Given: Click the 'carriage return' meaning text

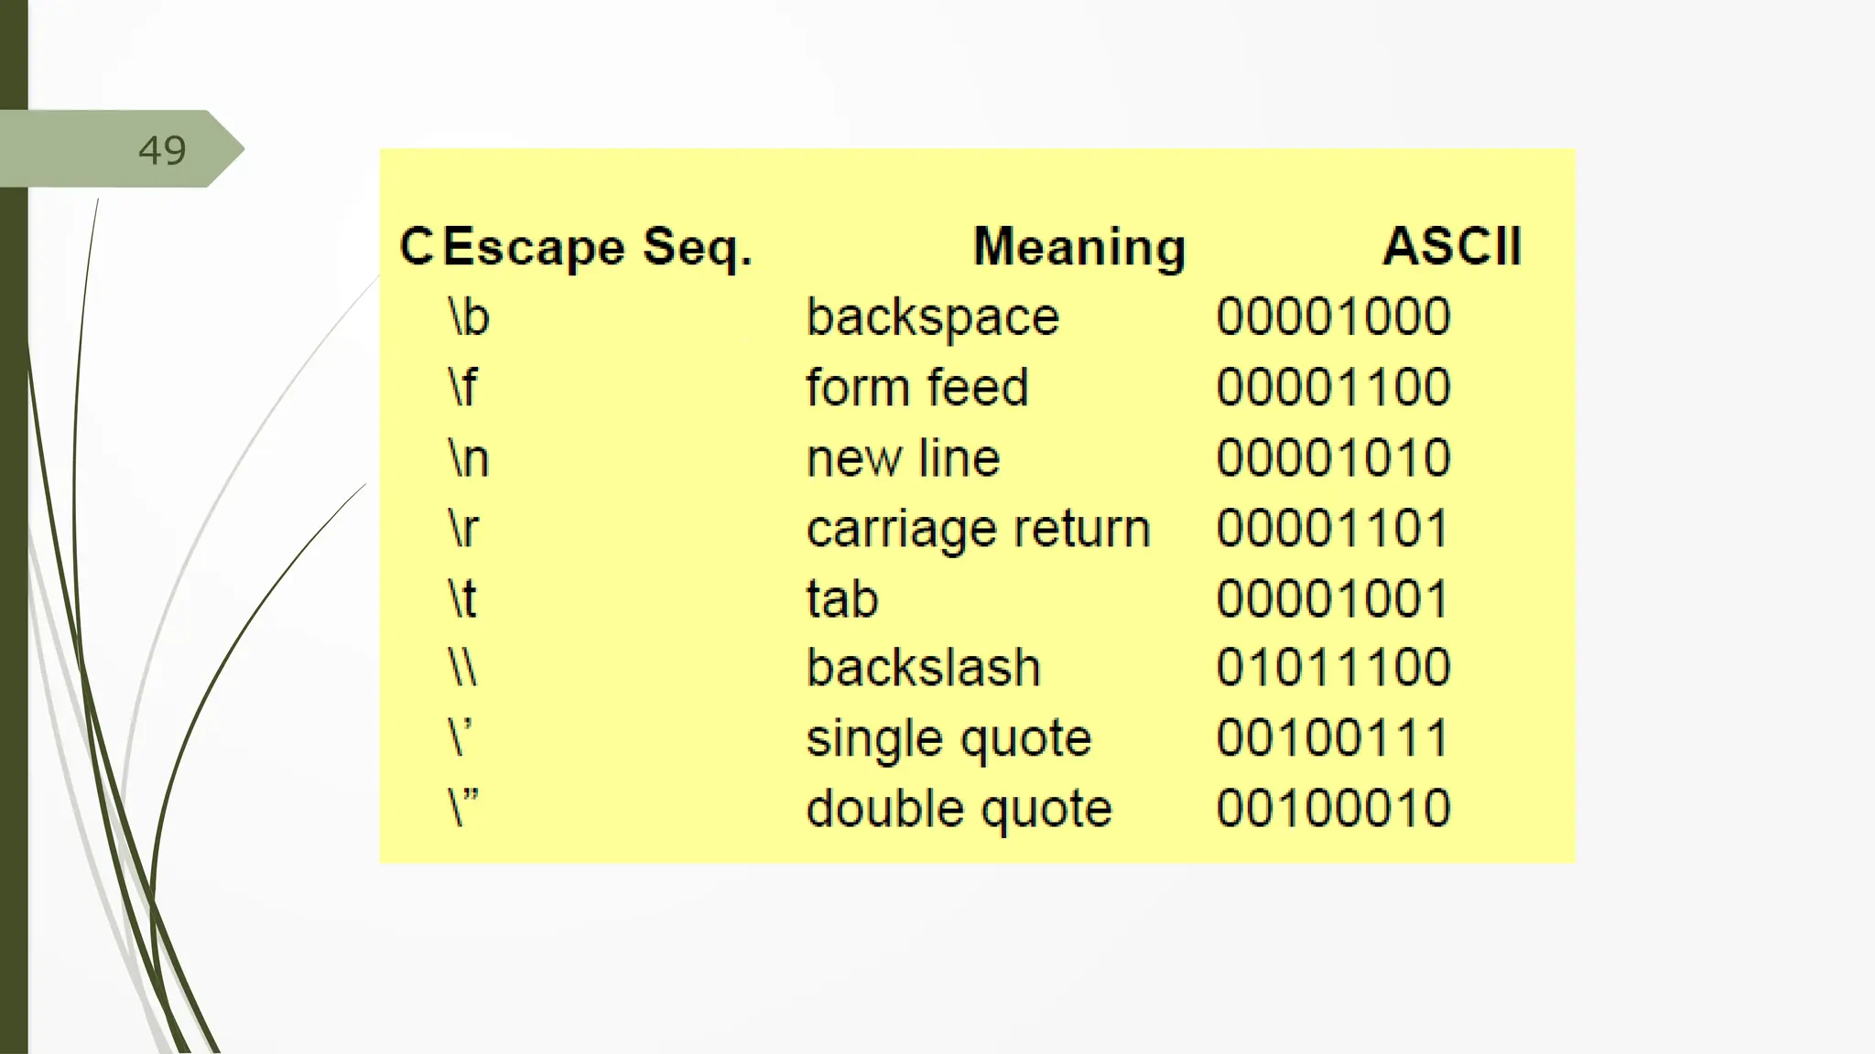Looking at the screenshot, I should pos(978,529).
